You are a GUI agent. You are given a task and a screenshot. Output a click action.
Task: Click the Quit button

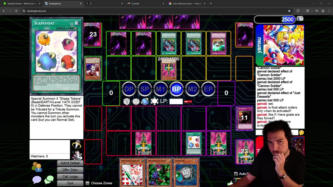(x=70, y=183)
